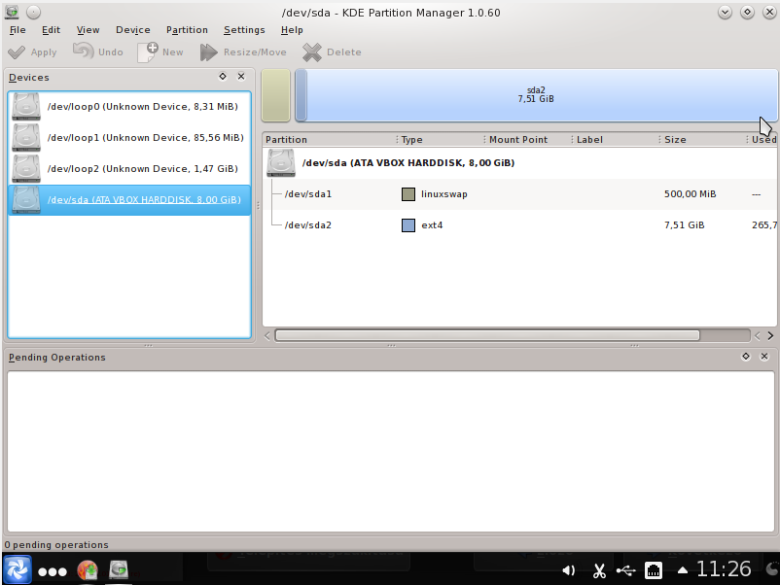780x585 pixels.
Task: Select the /dev/sda2 partition row
Action: (519, 225)
